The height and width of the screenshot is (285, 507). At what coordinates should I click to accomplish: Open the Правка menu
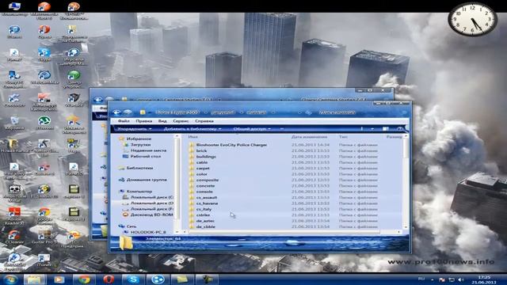coord(144,121)
